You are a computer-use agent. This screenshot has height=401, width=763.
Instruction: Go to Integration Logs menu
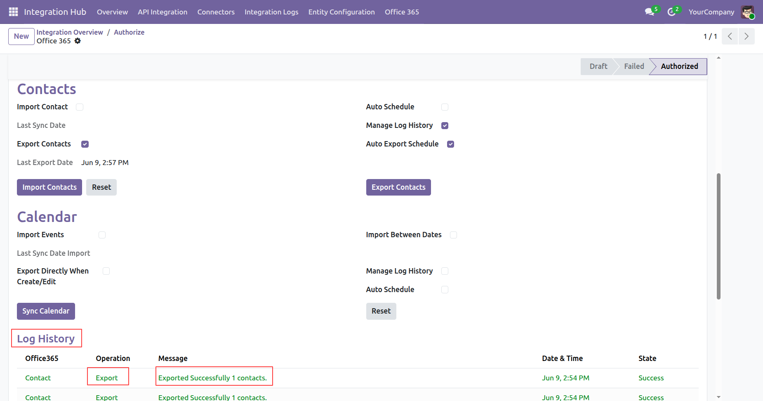(x=271, y=12)
